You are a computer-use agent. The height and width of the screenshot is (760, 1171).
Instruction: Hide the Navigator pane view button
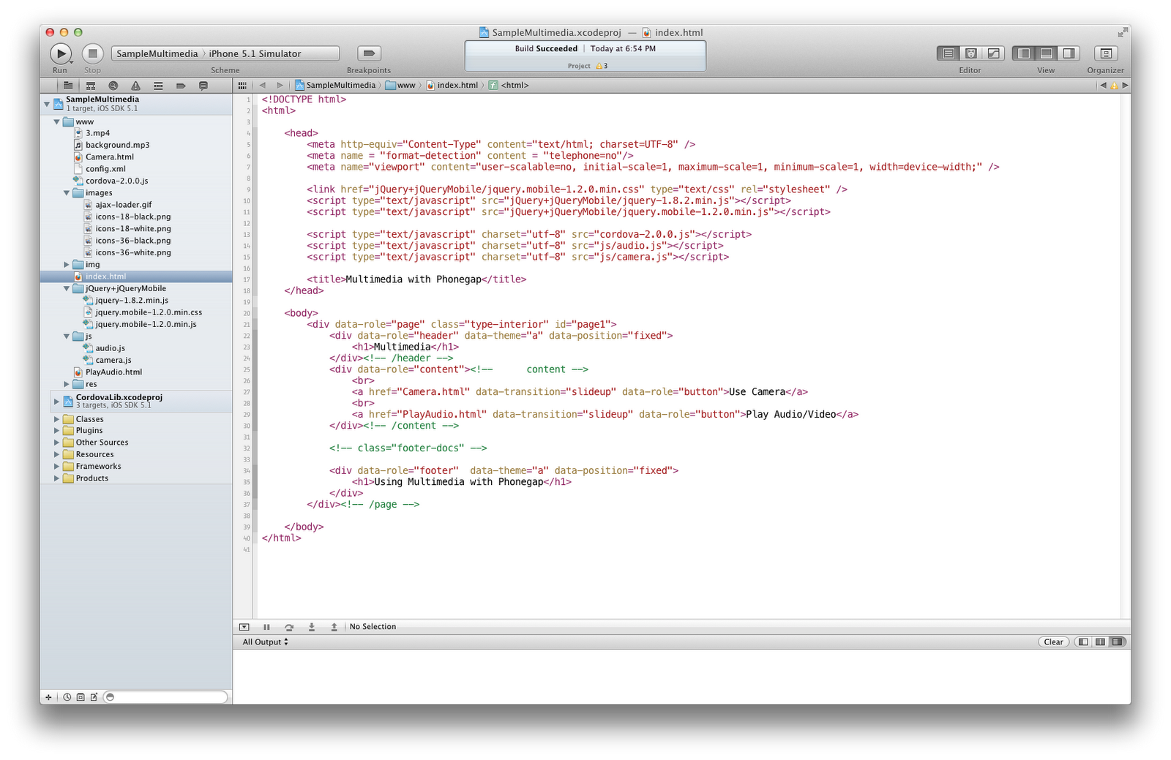coord(1024,53)
